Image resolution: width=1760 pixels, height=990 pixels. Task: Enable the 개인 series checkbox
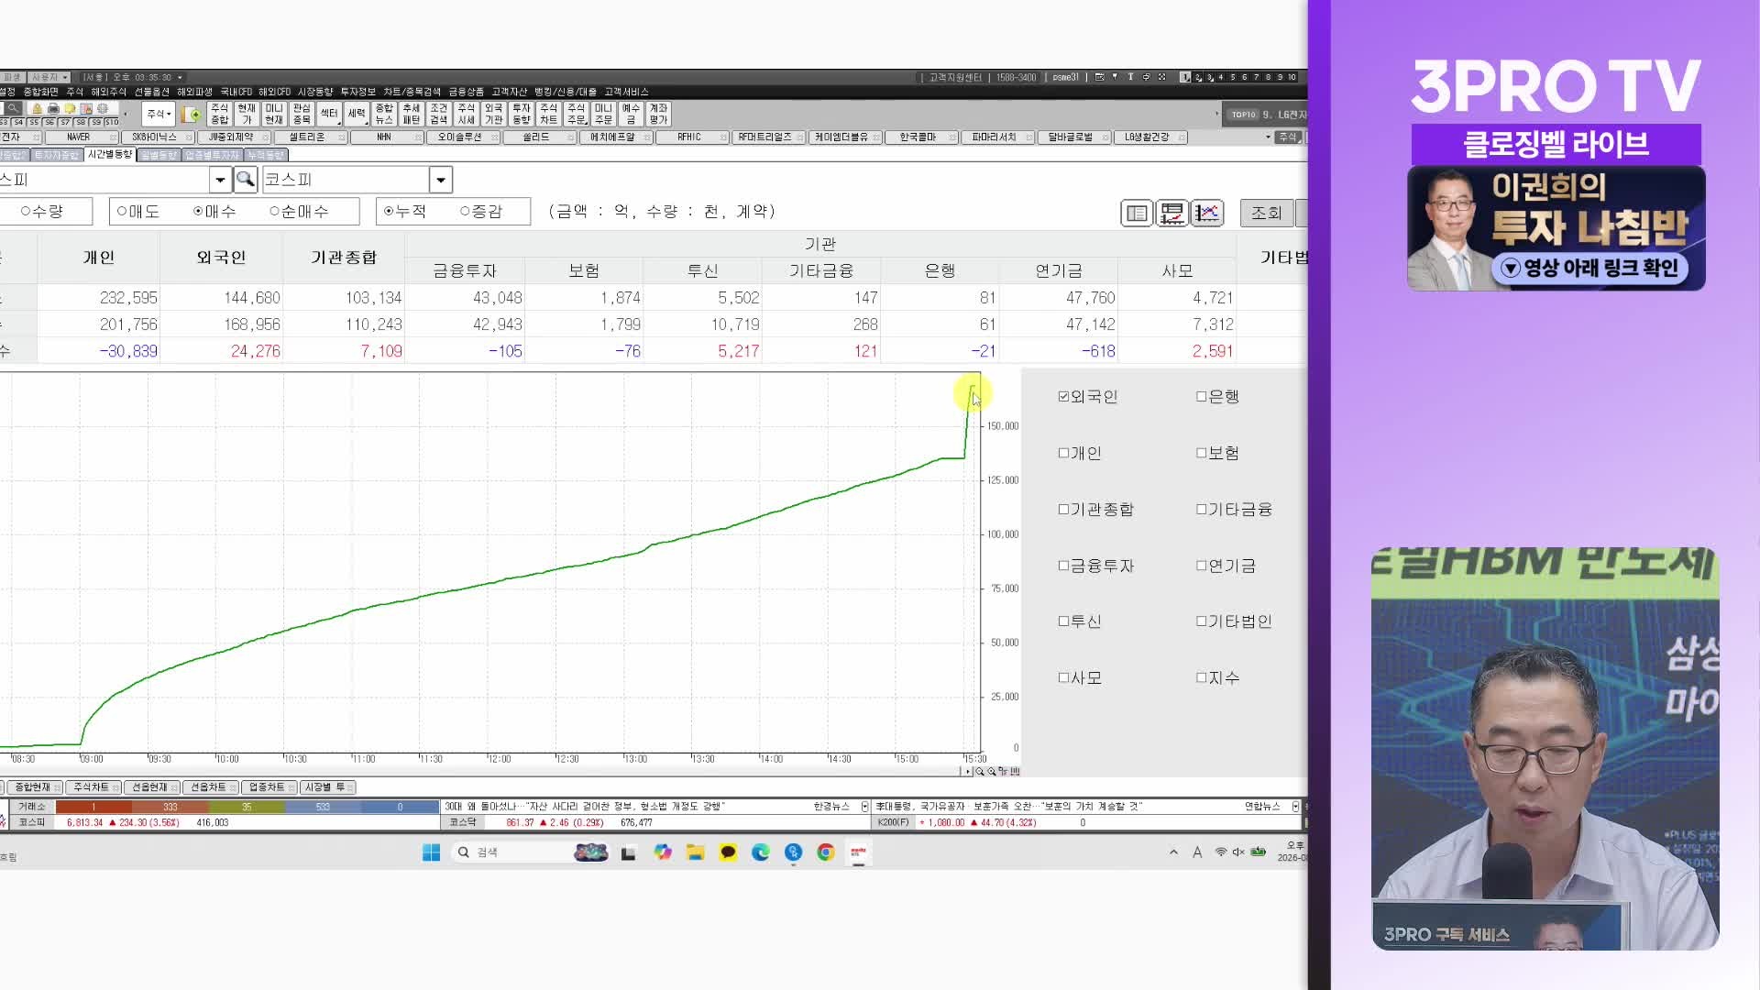1063,453
